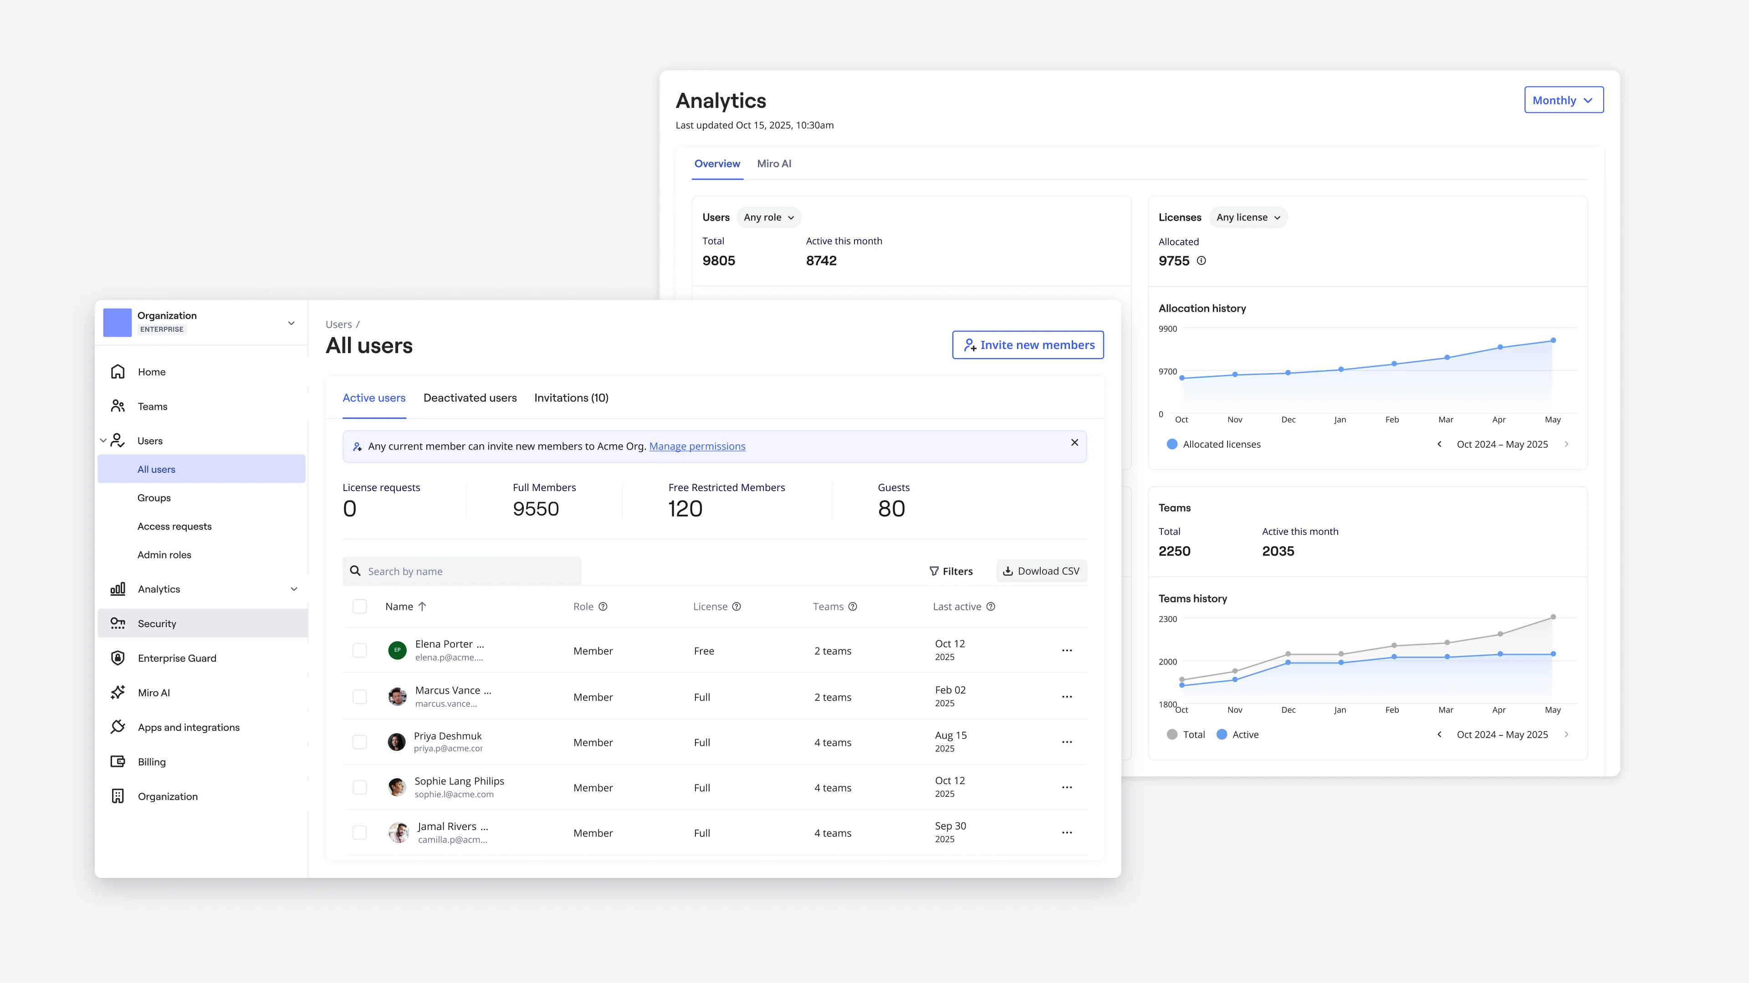Check the select-all checkbox in table header
The width and height of the screenshot is (1749, 983).
coord(360,607)
